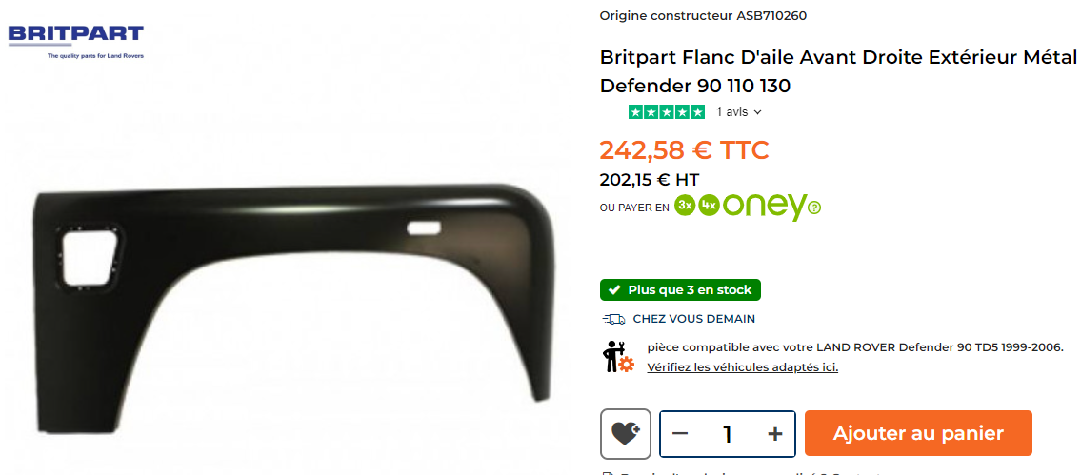This screenshot has width=1081, height=475.
Task: Increase quantity with the plus button
Action: click(x=775, y=434)
